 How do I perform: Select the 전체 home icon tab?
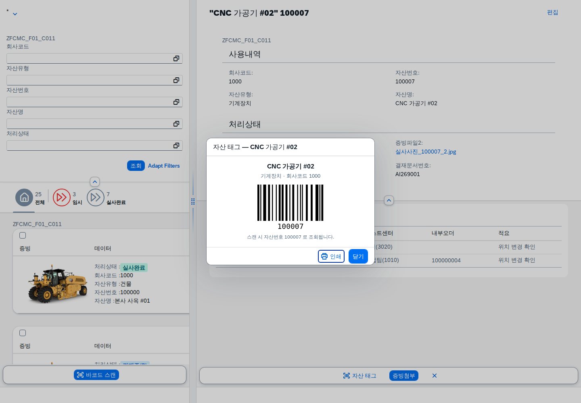(x=24, y=197)
